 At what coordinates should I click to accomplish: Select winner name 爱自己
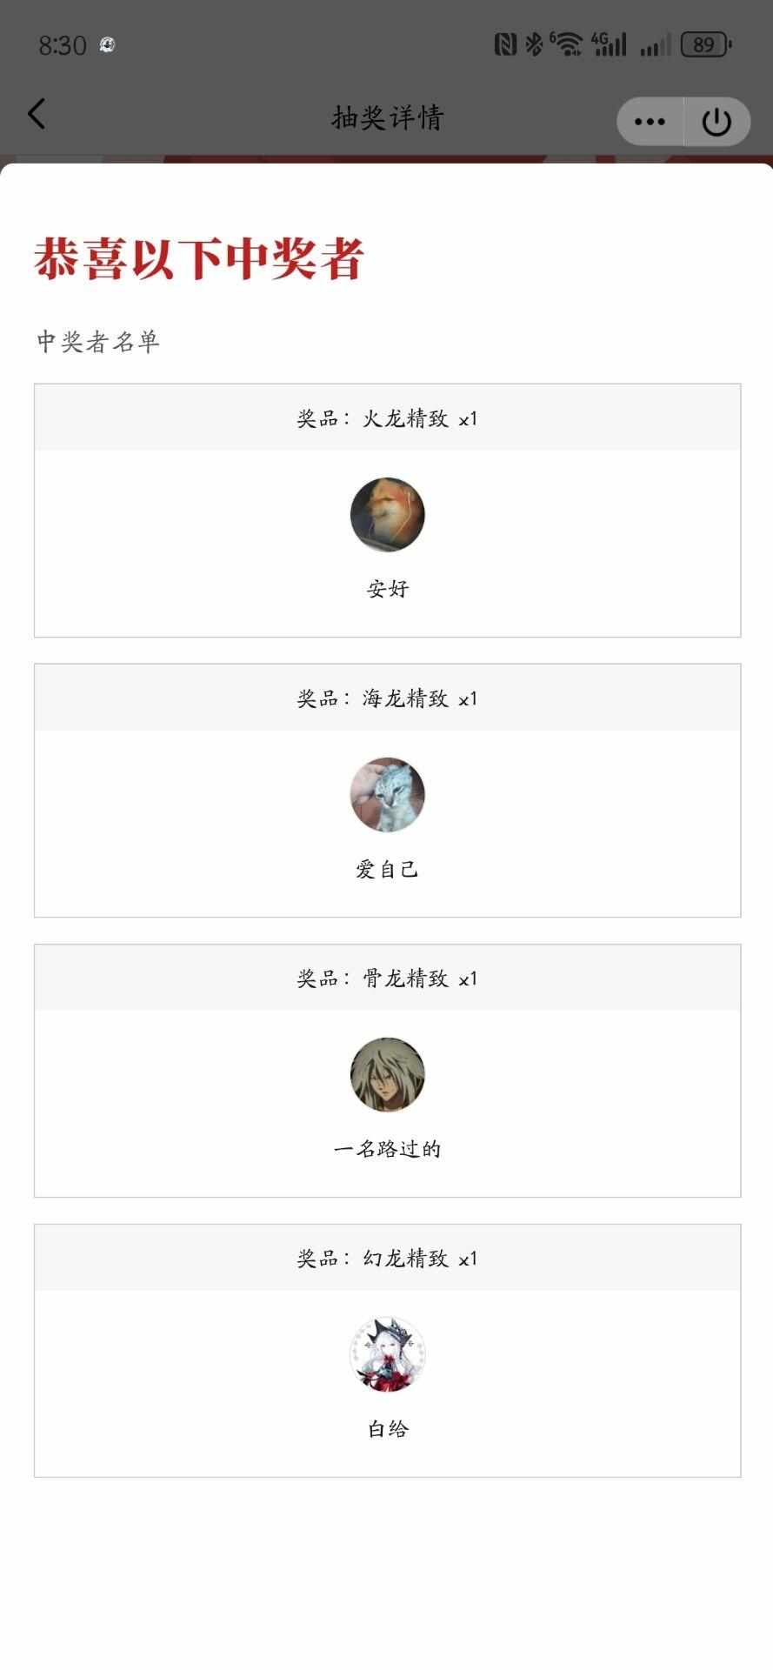[x=387, y=869]
